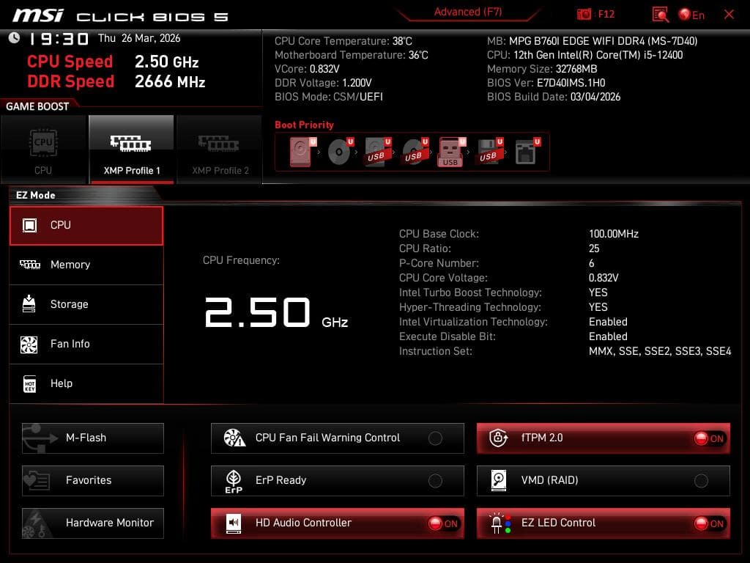Screen dimensions: 750x563
Task: Turn off fTPM 2.0
Action: tap(604, 438)
